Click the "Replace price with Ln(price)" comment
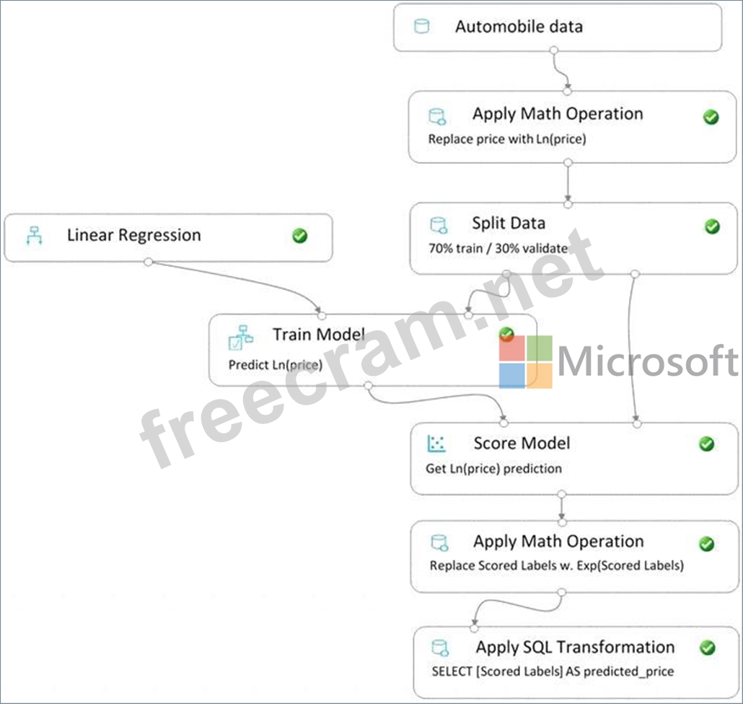 (507, 139)
